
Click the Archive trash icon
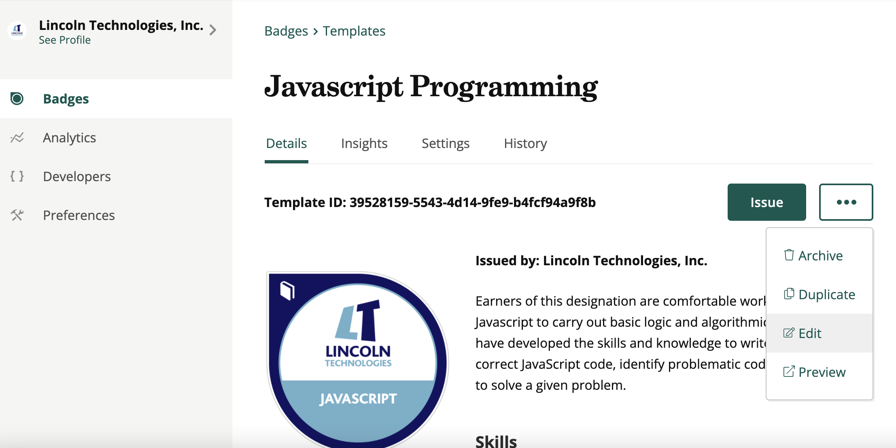(789, 255)
